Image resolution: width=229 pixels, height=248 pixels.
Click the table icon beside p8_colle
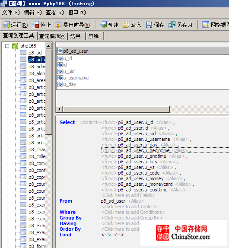(23, 156)
